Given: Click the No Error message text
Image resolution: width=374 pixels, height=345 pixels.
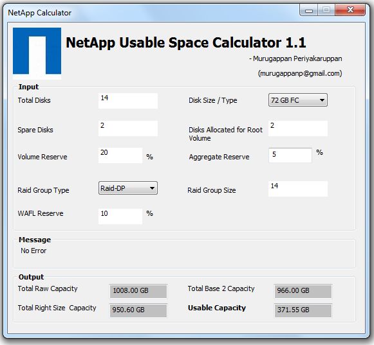Looking at the screenshot, I should pos(33,251).
